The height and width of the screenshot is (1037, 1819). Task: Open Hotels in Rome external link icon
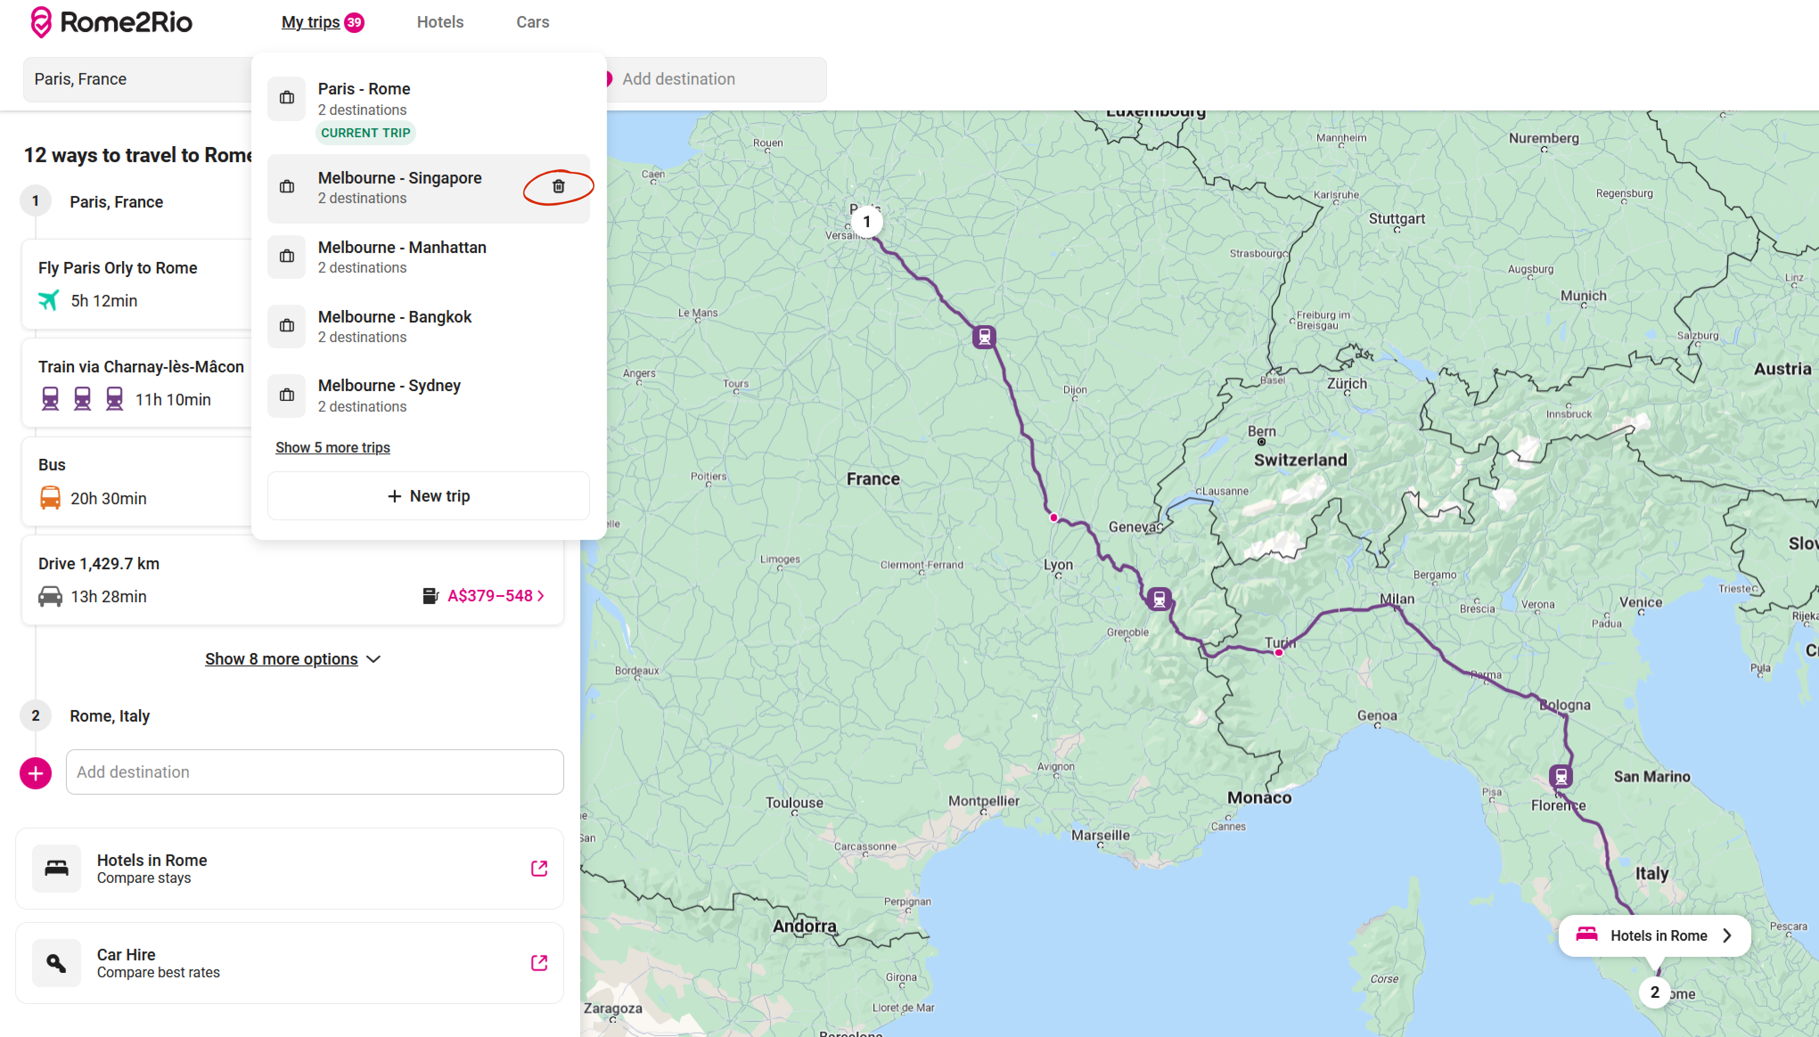coord(539,868)
